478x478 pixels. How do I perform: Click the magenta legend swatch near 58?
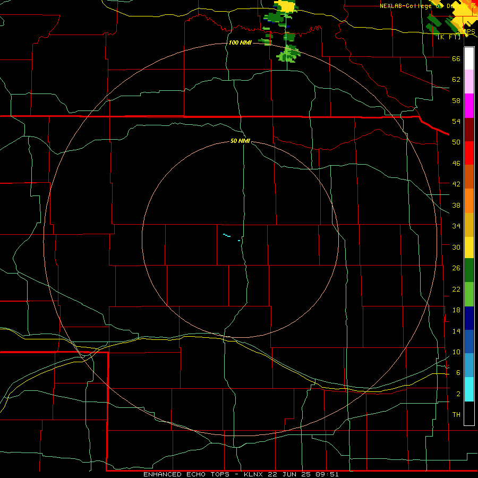click(469, 106)
